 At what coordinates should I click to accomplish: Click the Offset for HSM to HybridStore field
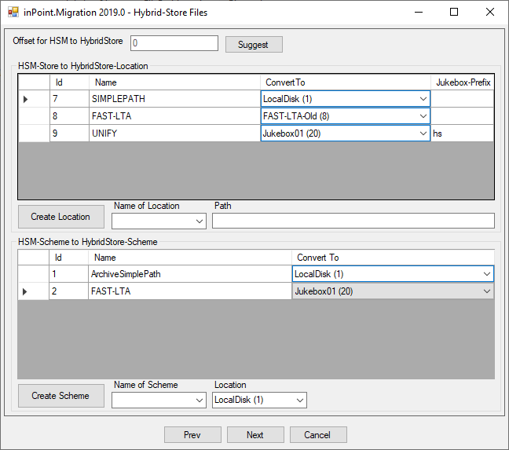174,44
